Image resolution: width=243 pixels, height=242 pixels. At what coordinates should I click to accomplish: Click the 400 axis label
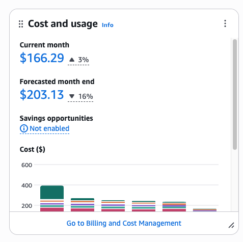pyautogui.click(x=26, y=185)
